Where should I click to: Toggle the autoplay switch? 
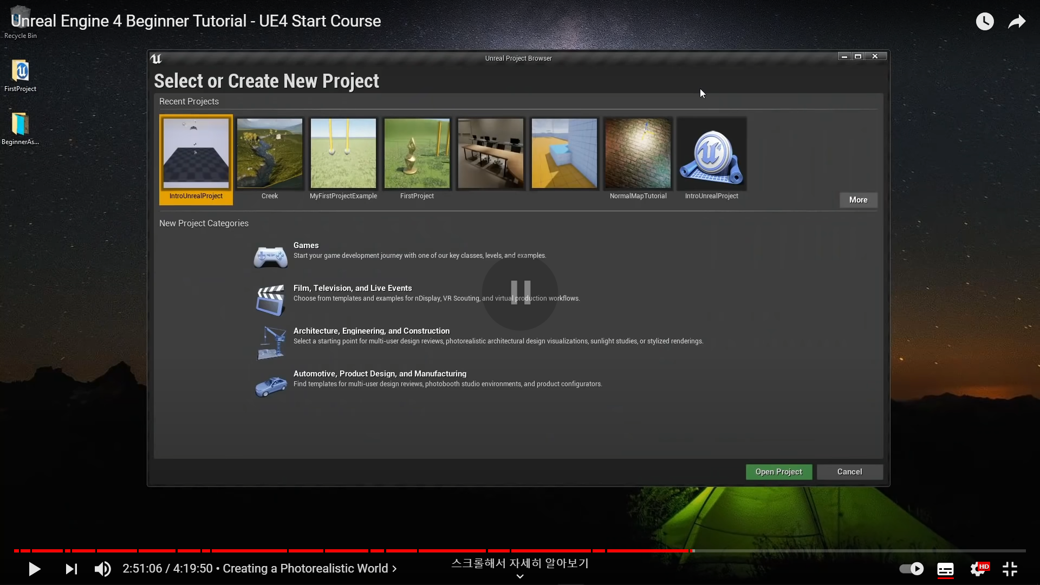(912, 569)
